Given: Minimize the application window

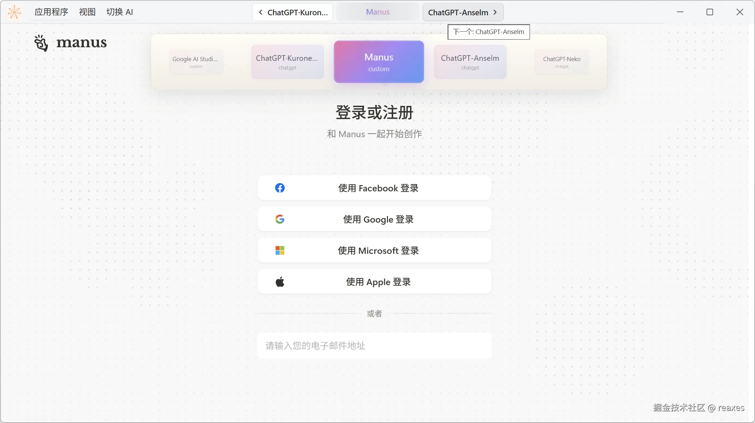Looking at the screenshot, I should 680,12.
